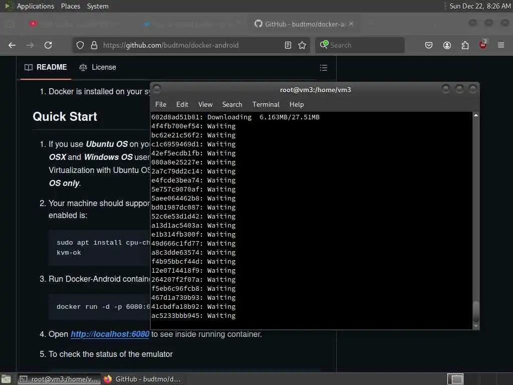Open terminal Search menu
The image size is (513, 385).
click(232, 104)
